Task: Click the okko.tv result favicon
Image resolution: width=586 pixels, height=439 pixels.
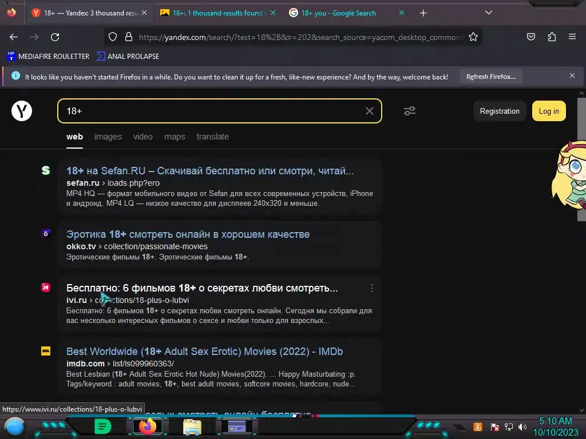Action: pyautogui.click(x=46, y=233)
